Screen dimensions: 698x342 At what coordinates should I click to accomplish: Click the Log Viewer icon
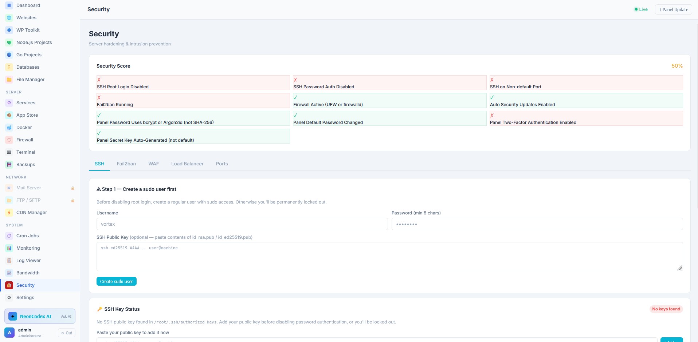pos(9,261)
